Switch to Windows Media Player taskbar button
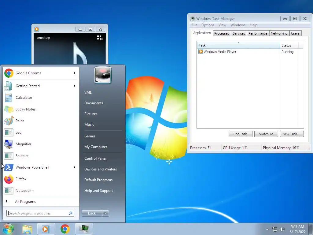This screenshot has height=235, width=313. click(x=46, y=229)
